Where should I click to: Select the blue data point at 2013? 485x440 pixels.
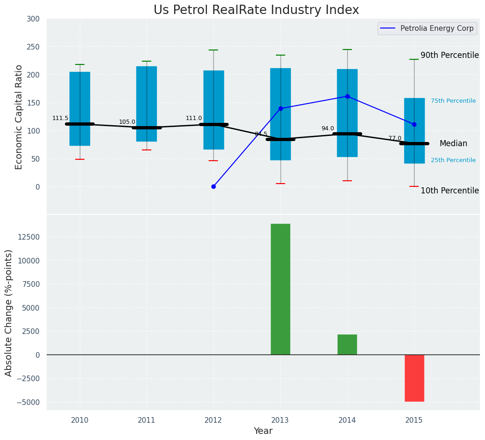tap(281, 108)
